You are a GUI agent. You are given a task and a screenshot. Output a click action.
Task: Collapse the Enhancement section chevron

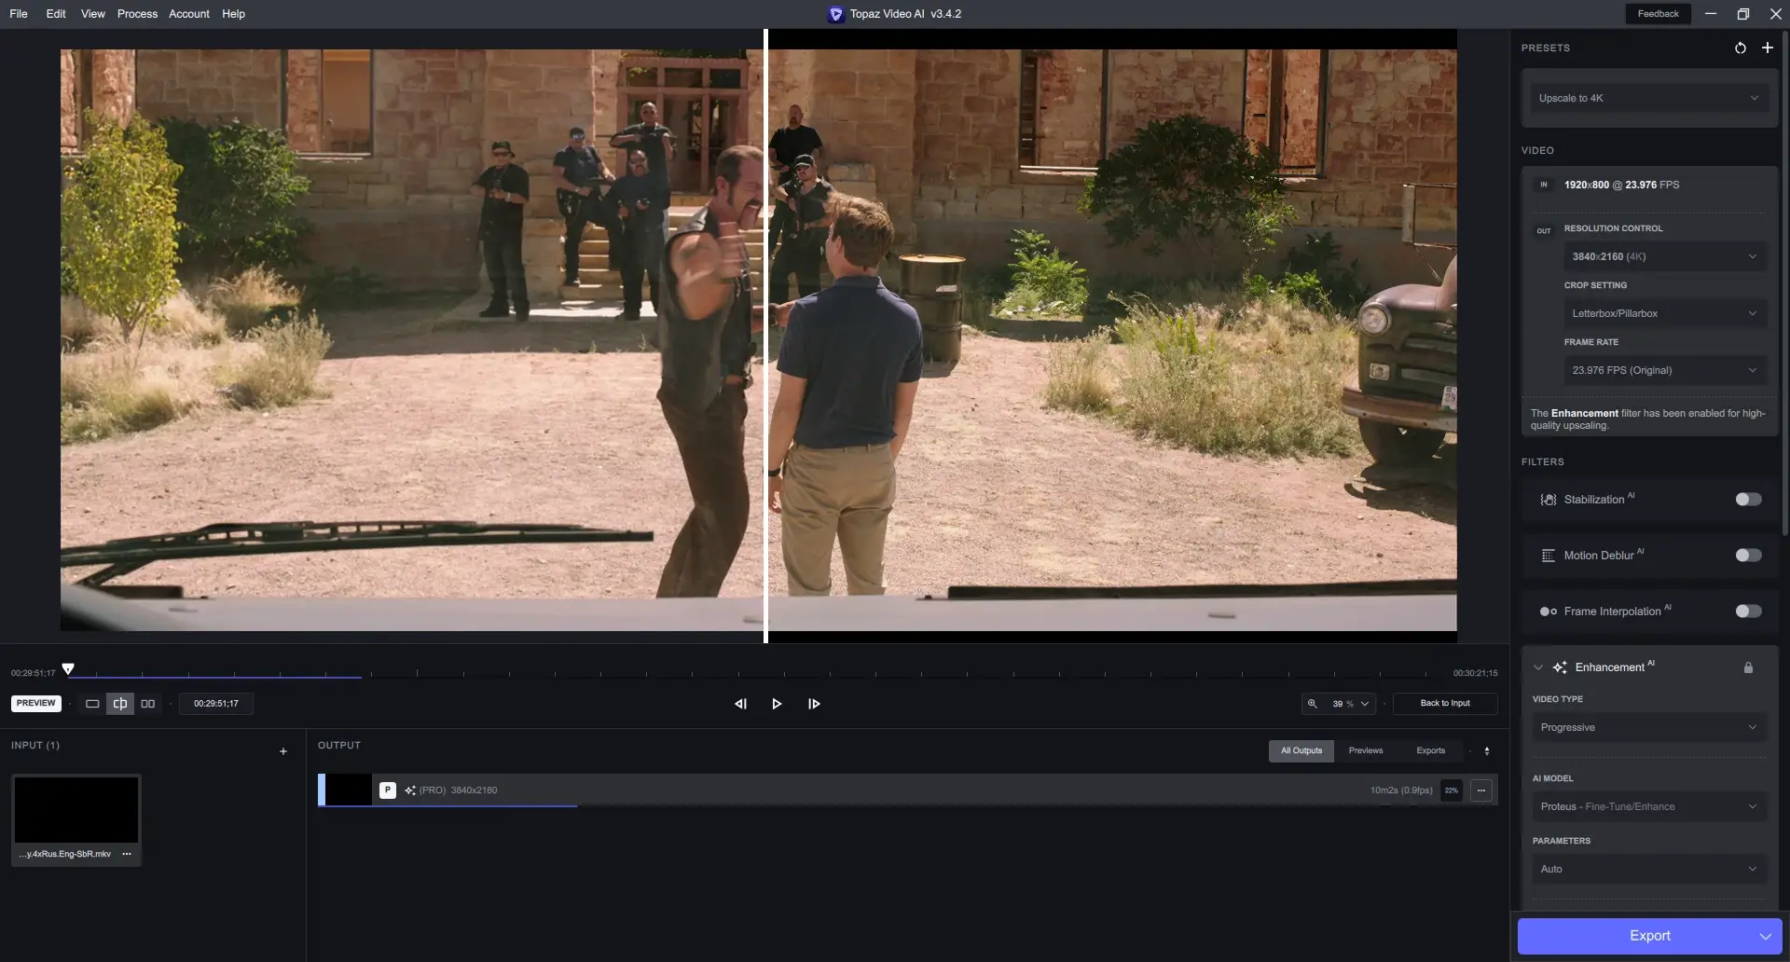point(1538,667)
